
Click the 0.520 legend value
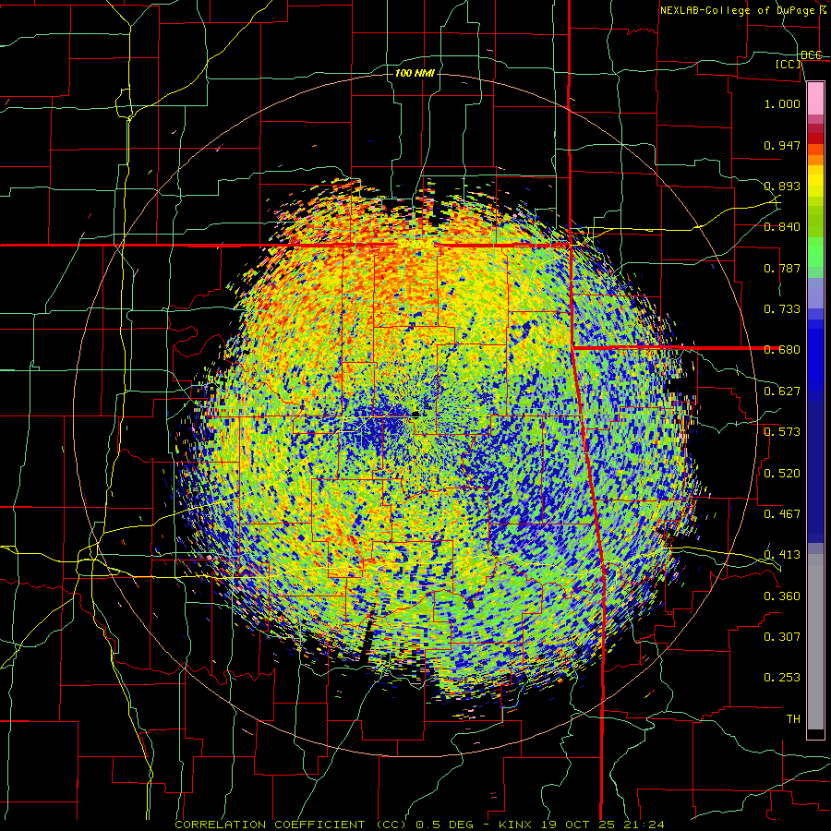tap(782, 473)
